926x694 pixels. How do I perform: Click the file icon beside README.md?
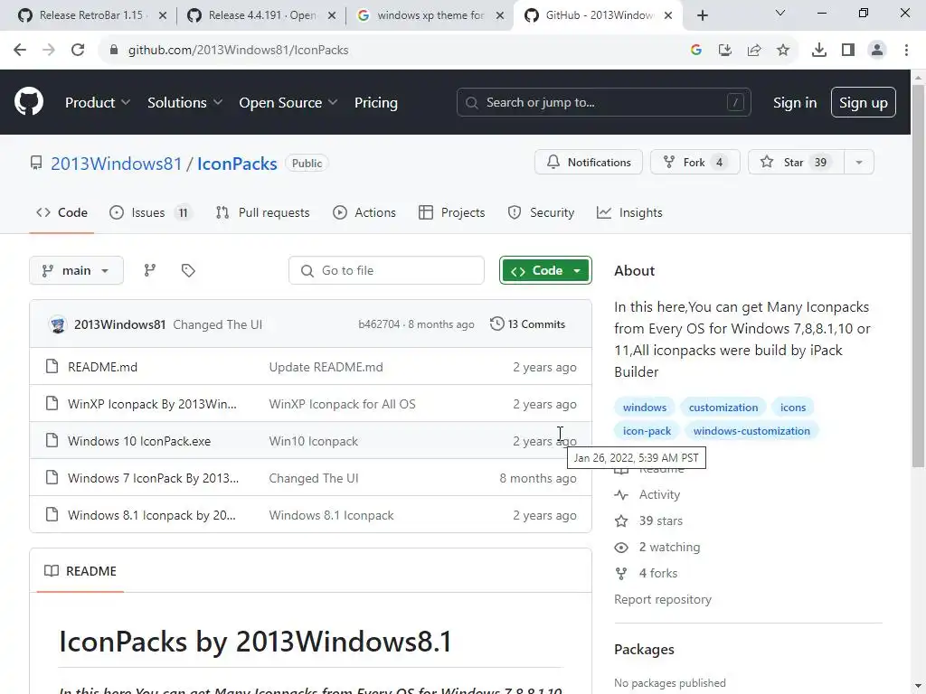pyautogui.click(x=52, y=367)
